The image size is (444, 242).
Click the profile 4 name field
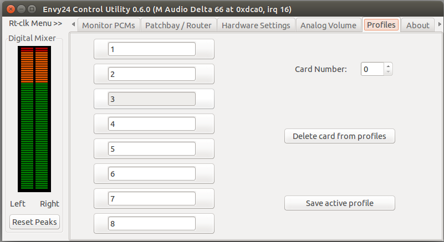click(152, 124)
